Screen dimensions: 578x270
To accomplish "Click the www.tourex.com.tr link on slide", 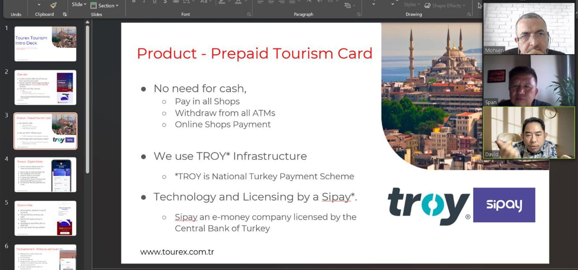I will (x=177, y=252).
